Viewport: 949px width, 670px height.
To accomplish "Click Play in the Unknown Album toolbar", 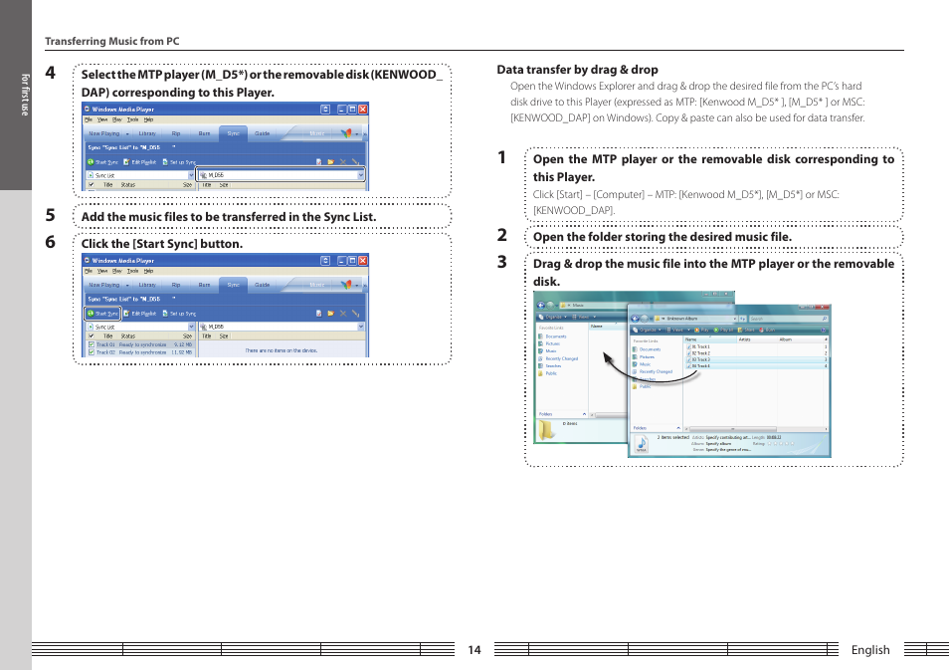I will click(701, 331).
